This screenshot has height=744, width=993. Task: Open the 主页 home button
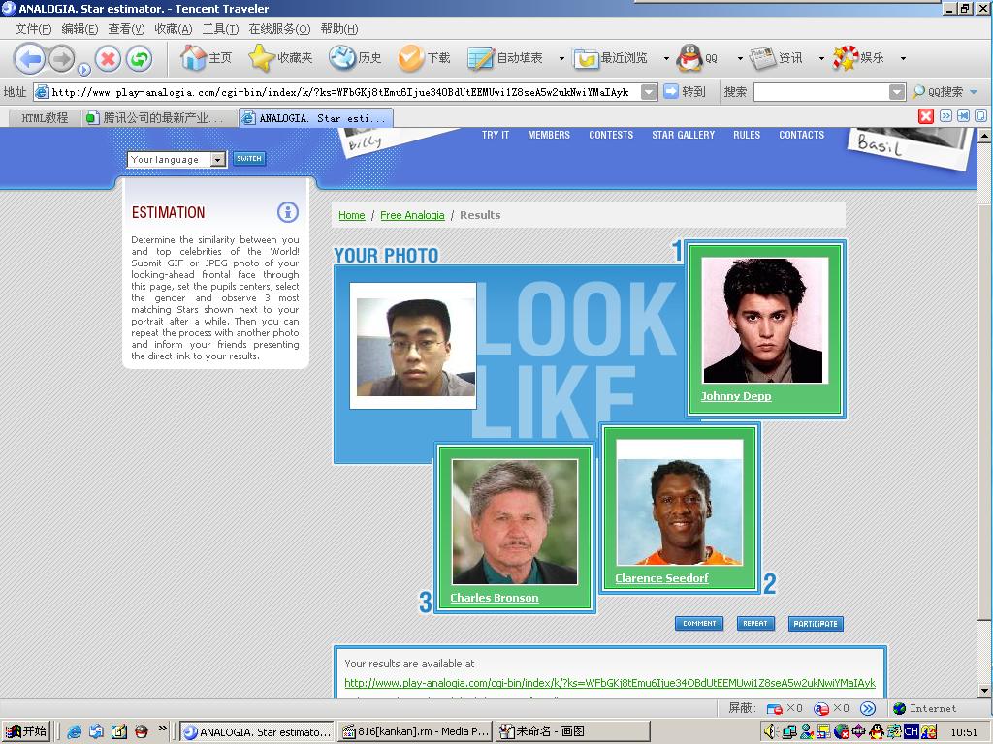tap(206, 57)
